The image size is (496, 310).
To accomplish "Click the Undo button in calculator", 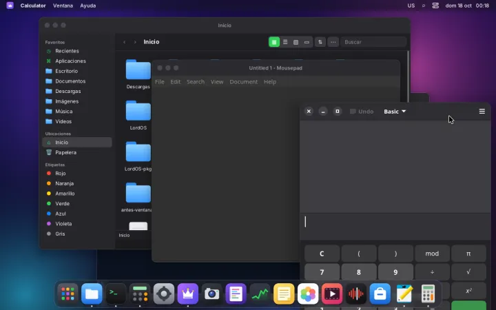I will coord(362,112).
